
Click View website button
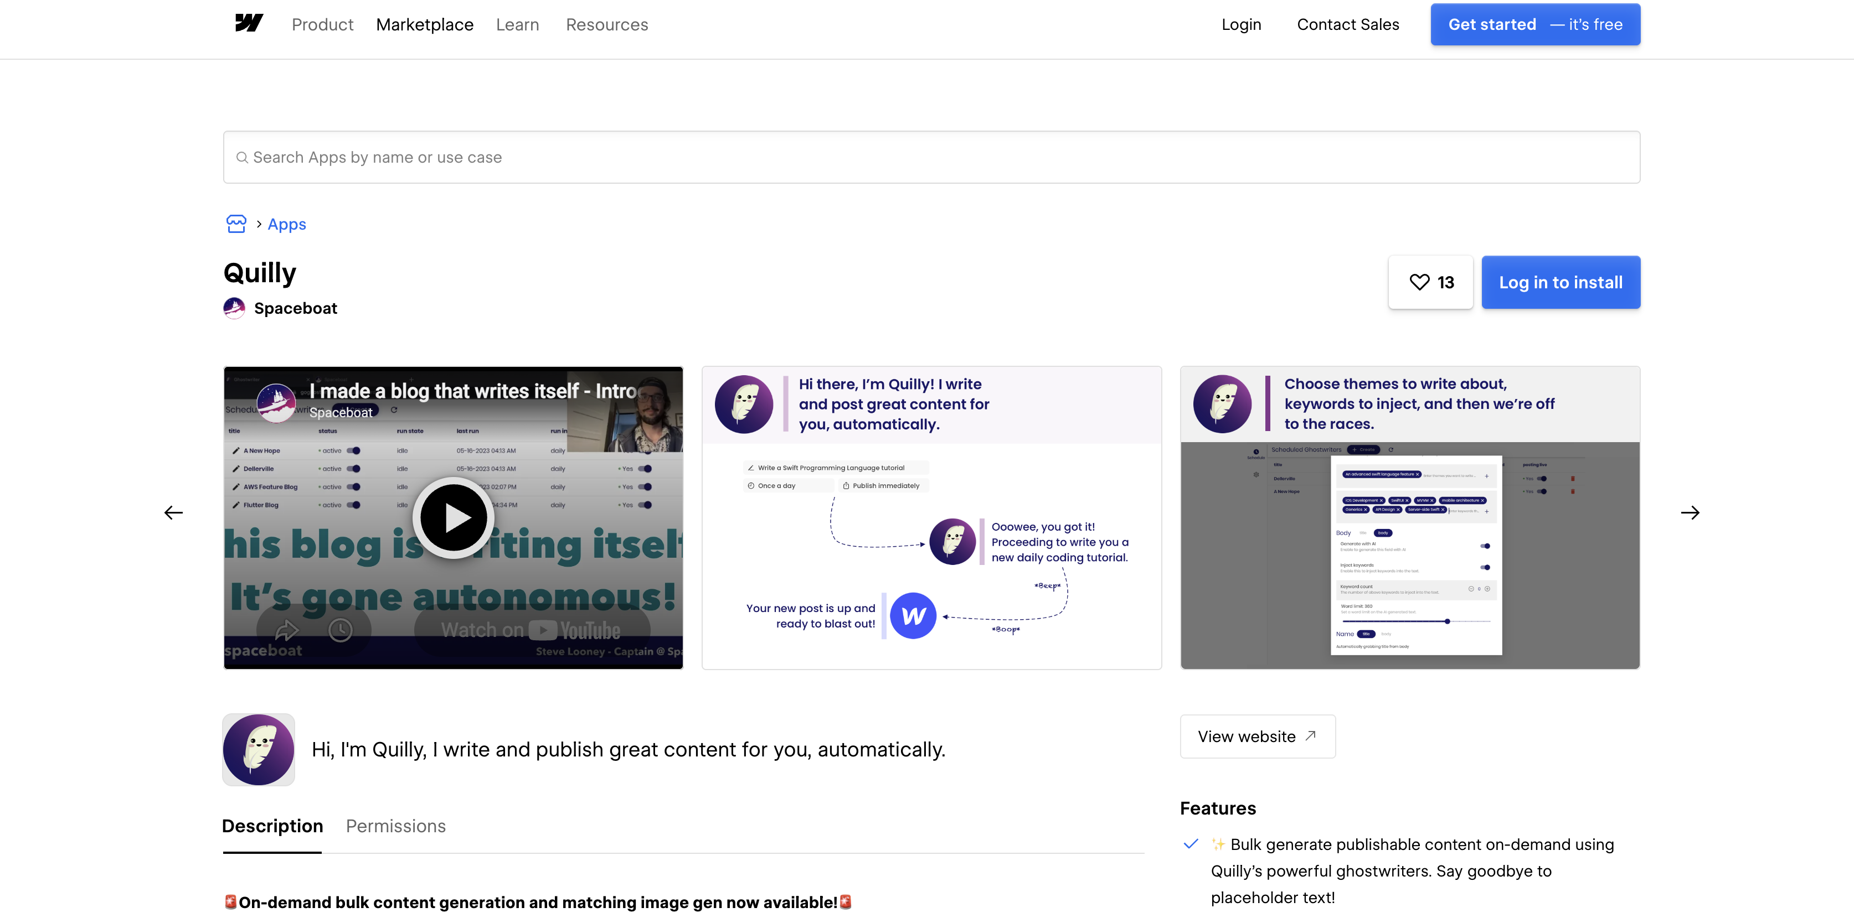1258,736
